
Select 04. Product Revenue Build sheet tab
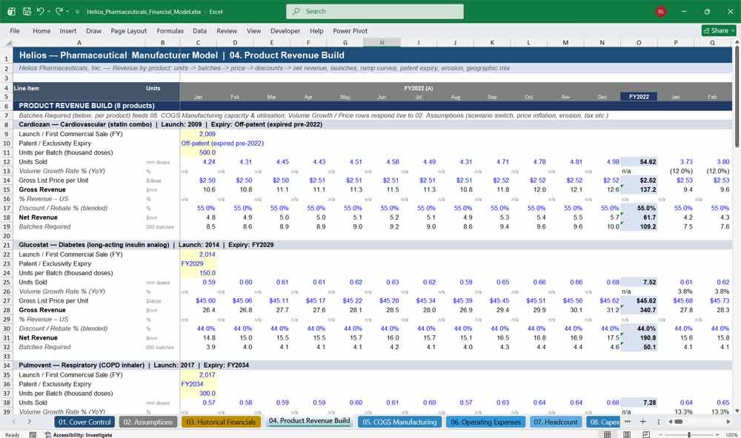pos(310,421)
